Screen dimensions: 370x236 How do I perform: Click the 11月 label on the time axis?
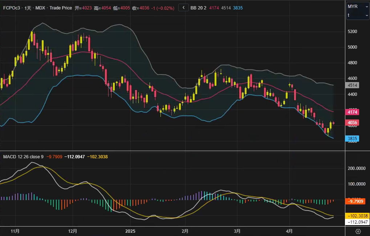click(15, 231)
